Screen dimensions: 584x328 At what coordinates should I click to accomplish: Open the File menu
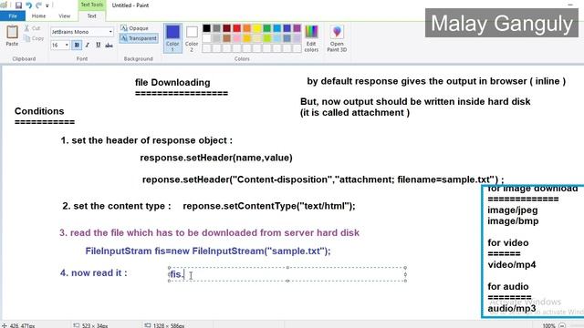click(x=13, y=16)
